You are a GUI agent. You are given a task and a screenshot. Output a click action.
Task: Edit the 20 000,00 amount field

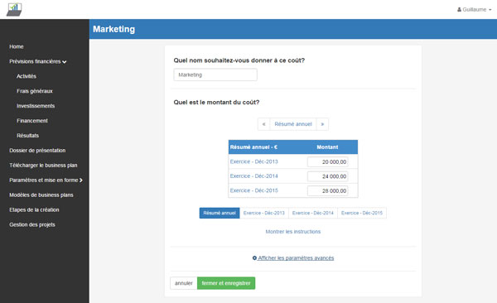coord(328,161)
